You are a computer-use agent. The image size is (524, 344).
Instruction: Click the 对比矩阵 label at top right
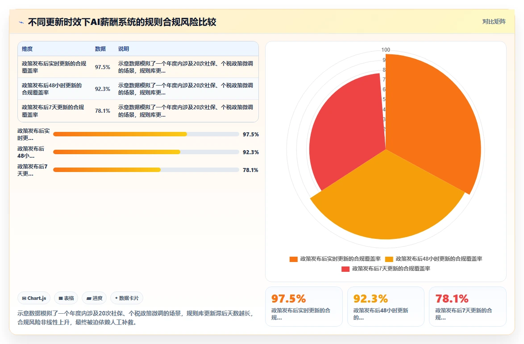494,22
